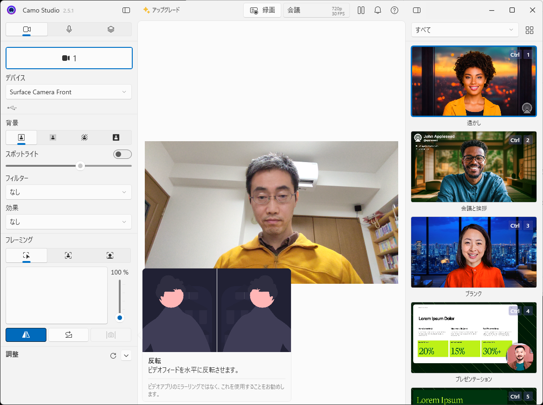543x405 pixels.
Task: Expand the 調整 section chevron
Action: click(126, 356)
